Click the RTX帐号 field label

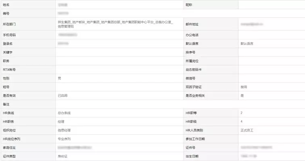(9, 70)
